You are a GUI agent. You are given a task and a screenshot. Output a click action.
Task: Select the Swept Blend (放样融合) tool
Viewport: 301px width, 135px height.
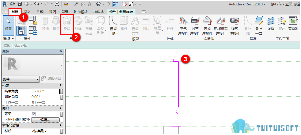pyautogui.click(x=89, y=26)
